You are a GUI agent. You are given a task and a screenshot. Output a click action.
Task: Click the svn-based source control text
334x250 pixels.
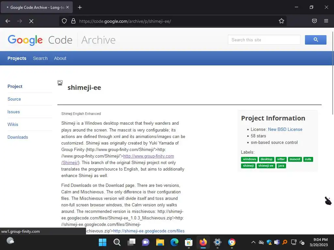[274, 143]
